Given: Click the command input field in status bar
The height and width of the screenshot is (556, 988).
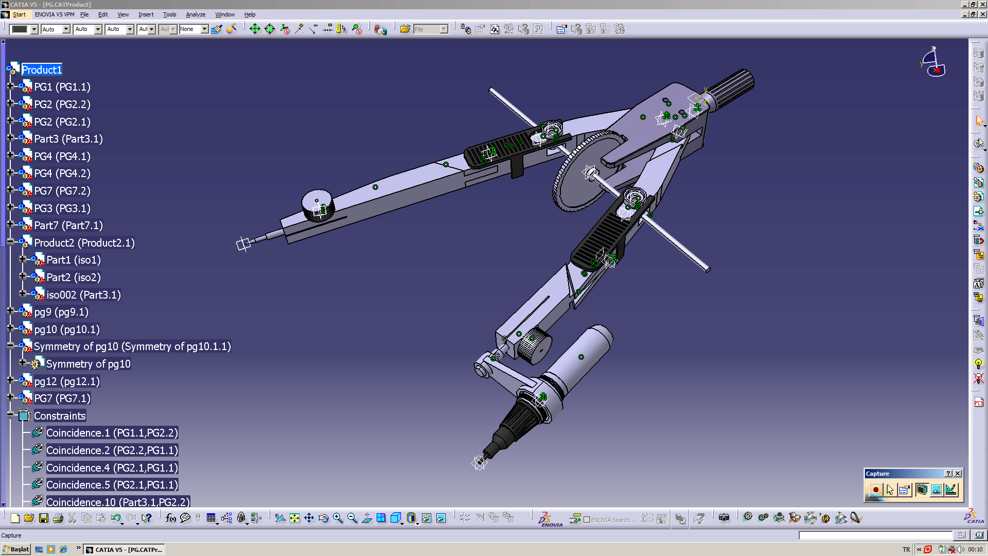Looking at the screenshot, I should pyautogui.click(x=875, y=535).
